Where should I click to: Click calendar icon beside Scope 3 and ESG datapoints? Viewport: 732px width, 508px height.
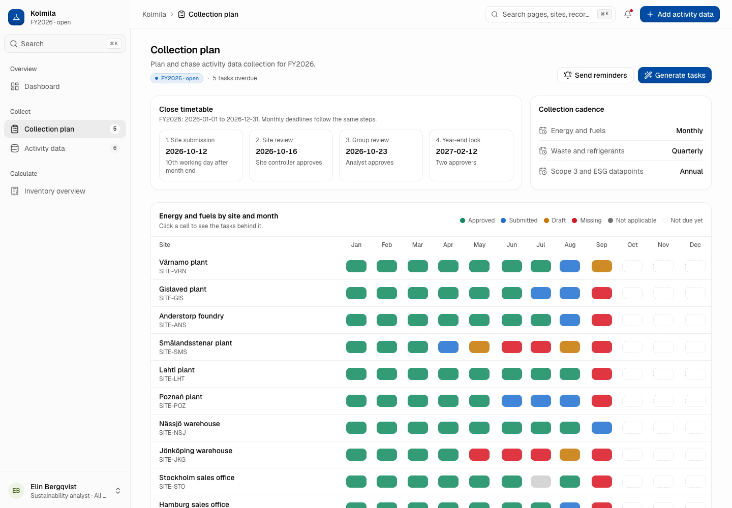543,171
